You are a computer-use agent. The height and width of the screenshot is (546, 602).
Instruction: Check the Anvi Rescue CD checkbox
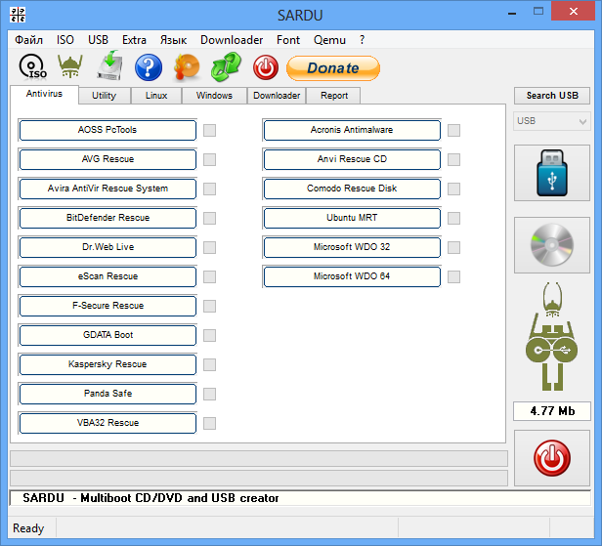453,159
